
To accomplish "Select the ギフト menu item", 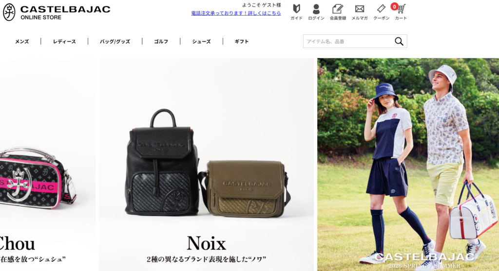I will 242,42.
